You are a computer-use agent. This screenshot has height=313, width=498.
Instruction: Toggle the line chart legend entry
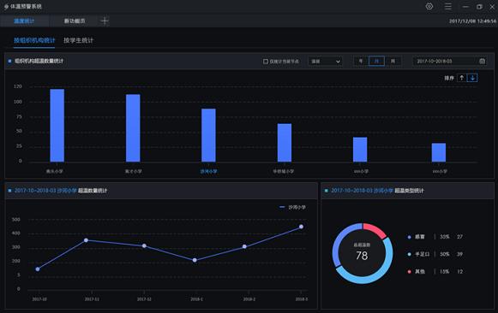[x=292, y=207]
